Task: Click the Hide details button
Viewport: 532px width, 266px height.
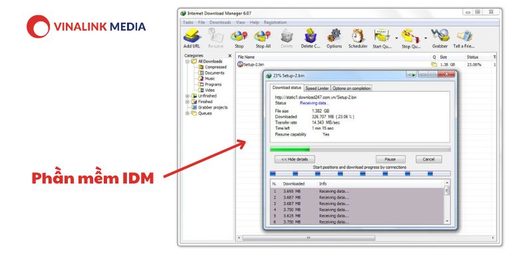Action: [295, 159]
